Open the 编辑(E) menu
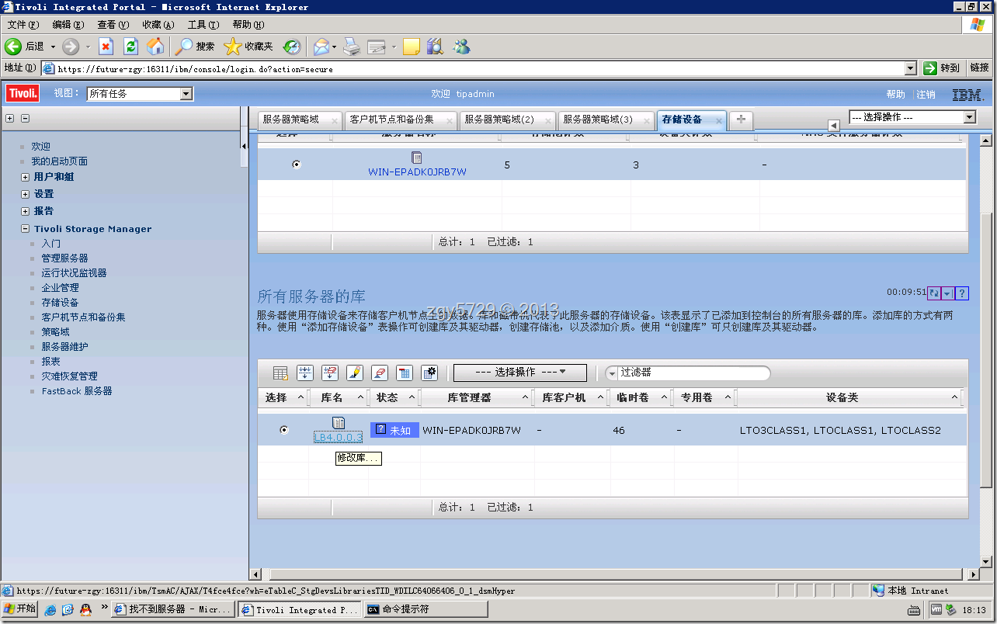Screen dimensions: 997x624 (x=68, y=25)
